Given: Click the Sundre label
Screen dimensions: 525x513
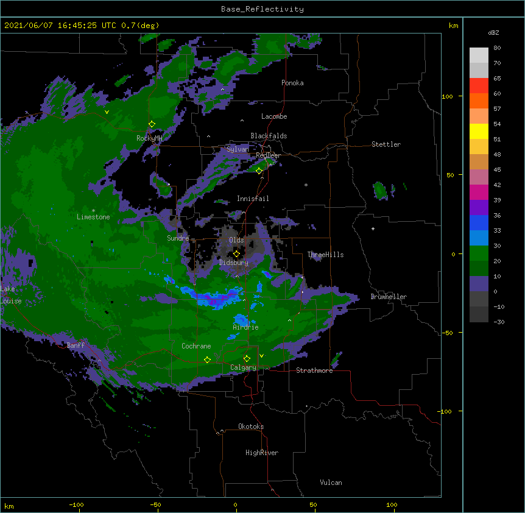Looking at the screenshot, I should pos(178,238).
